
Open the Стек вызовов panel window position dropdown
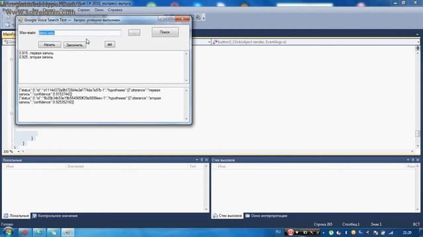coord(408,160)
